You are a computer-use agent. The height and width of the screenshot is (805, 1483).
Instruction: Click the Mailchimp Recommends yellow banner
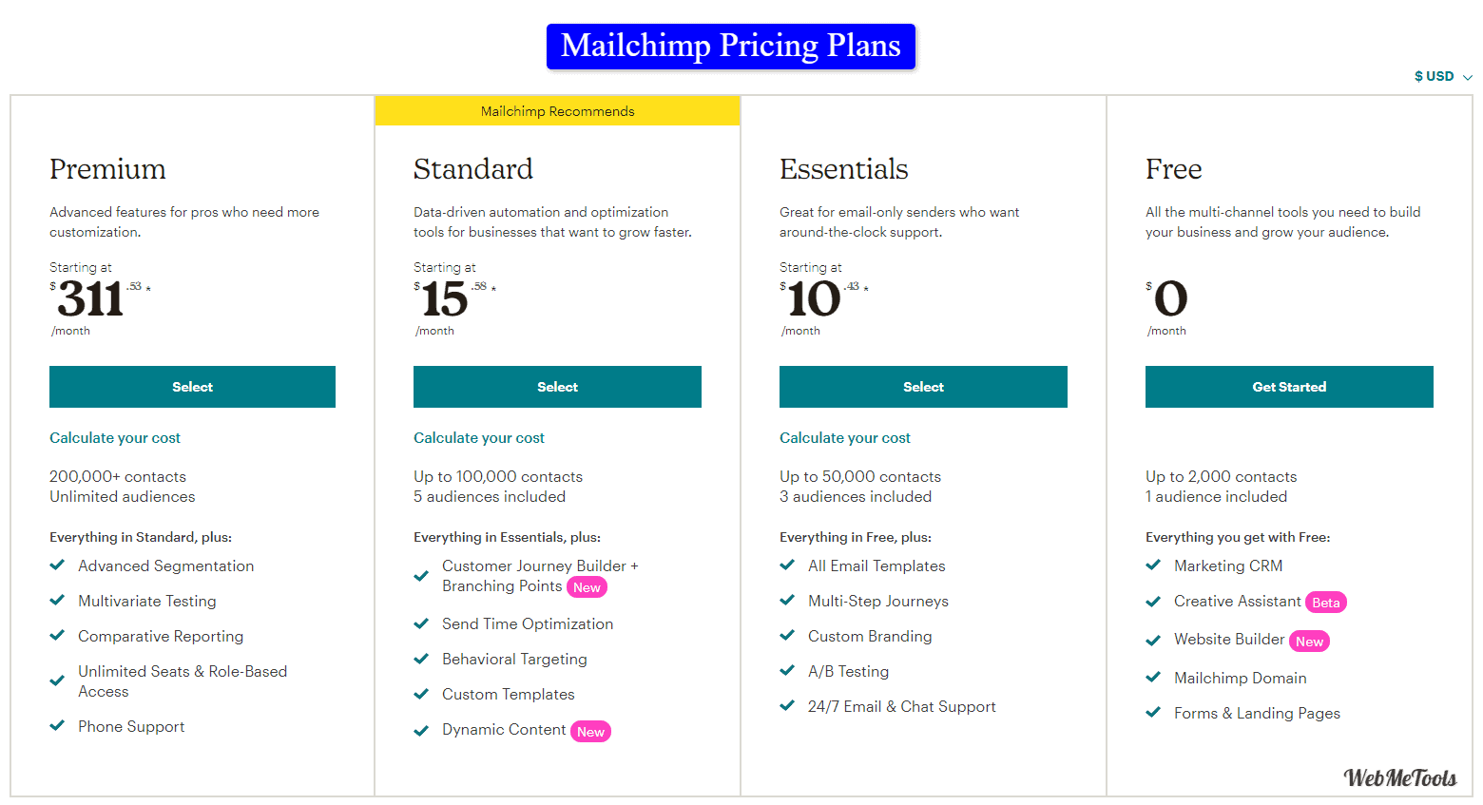(557, 111)
